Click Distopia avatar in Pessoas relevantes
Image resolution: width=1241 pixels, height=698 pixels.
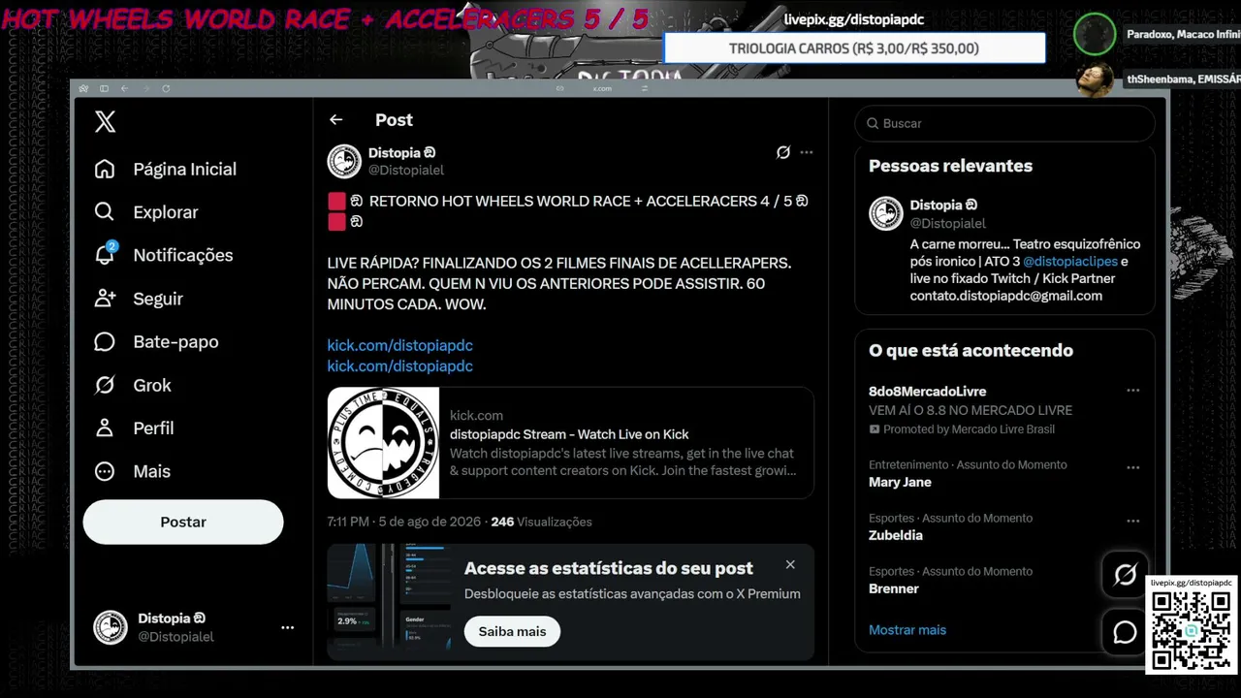pyautogui.click(x=885, y=213)
